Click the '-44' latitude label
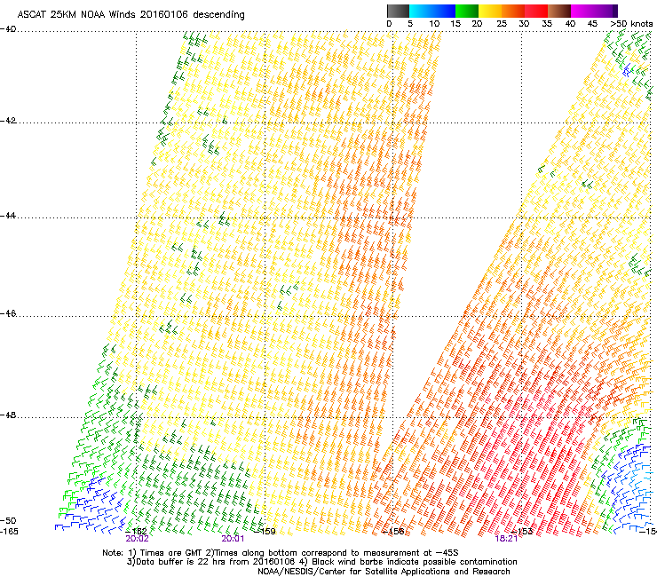Viewport: 657px width, 577px height. pyautogui.click(x=8, y=216)
